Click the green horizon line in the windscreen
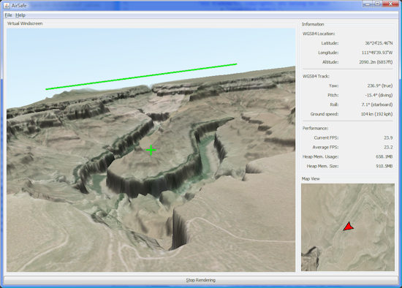Screen dimensions: 402x288 tap(141, 77)
